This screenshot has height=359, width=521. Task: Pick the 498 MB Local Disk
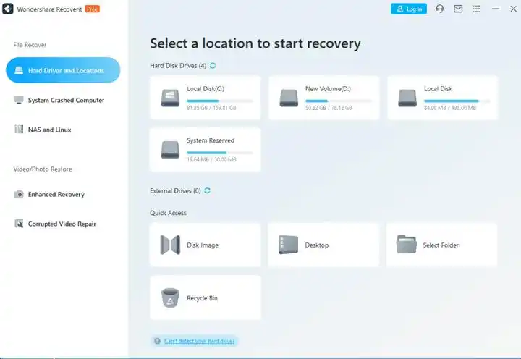point(442,98)
